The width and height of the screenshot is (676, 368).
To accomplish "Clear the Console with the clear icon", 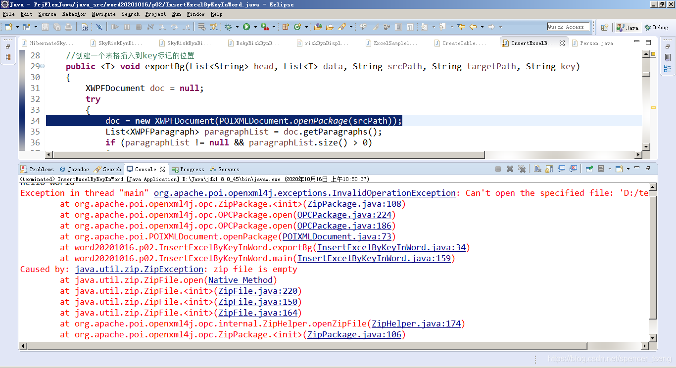I will [537, 169].
